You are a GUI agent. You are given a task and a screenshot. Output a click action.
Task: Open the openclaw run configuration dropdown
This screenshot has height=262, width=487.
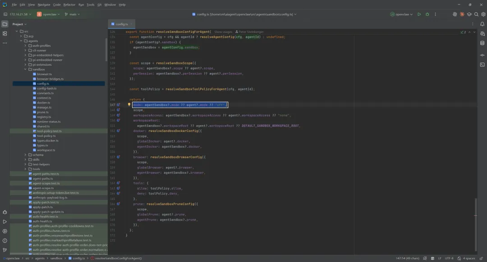click(x=402, y=14)
